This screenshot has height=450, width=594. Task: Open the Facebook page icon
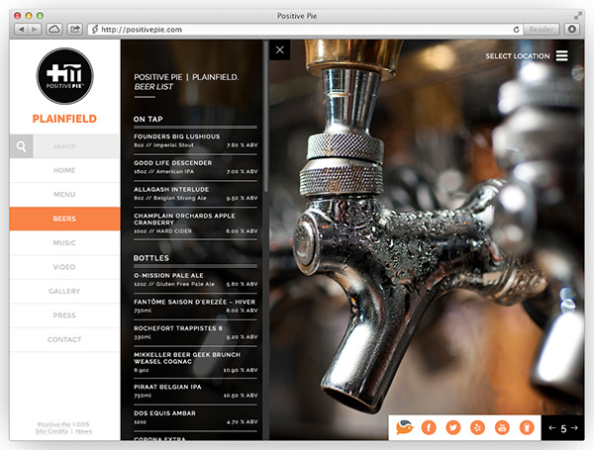tap(429, 427)
